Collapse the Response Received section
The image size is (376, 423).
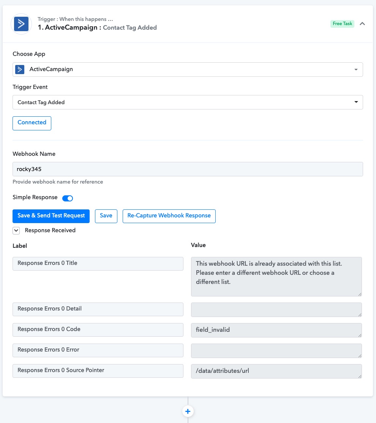(16, 230)
